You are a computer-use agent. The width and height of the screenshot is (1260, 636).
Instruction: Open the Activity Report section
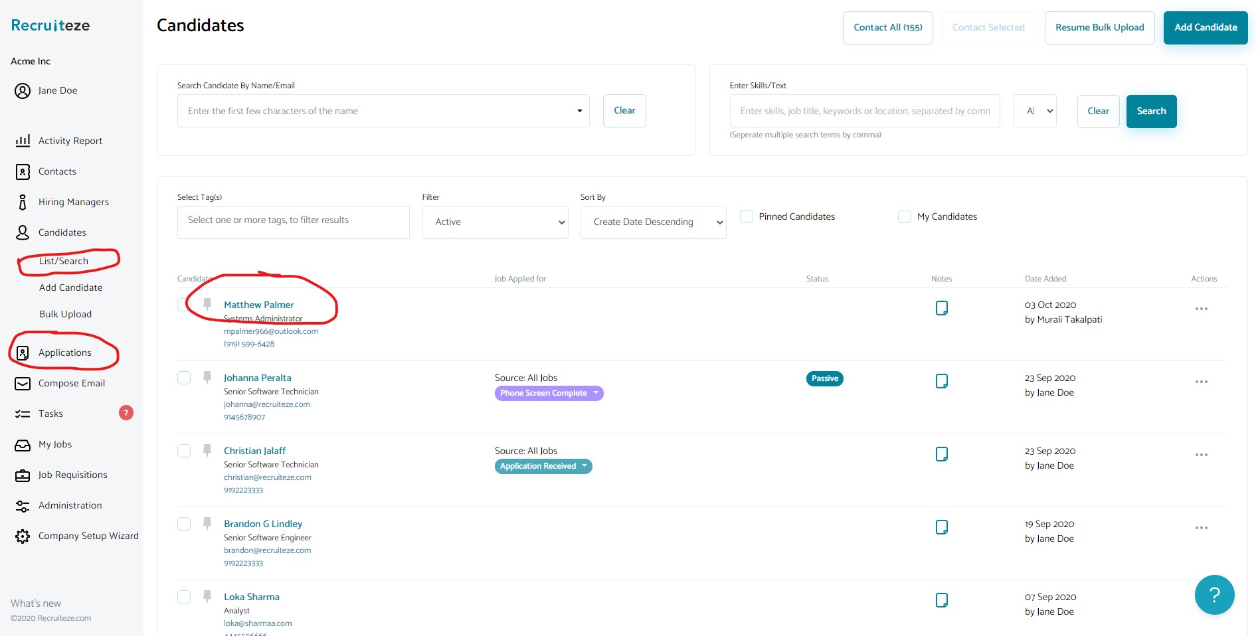pos(70,141)
